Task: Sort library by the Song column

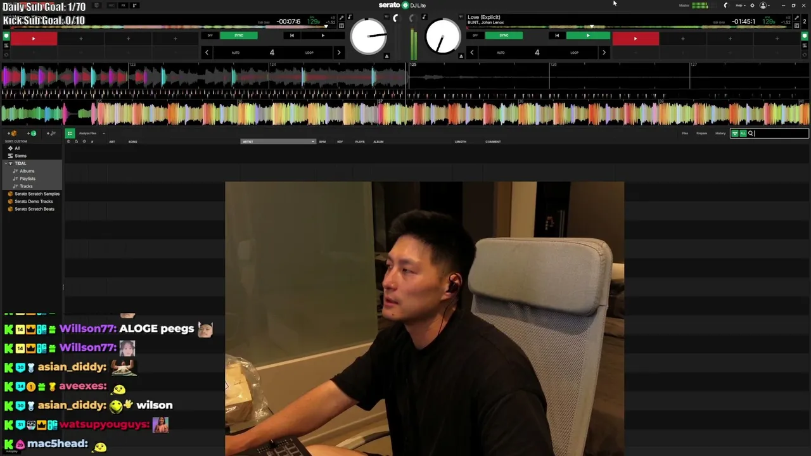Action: (132, 142)
